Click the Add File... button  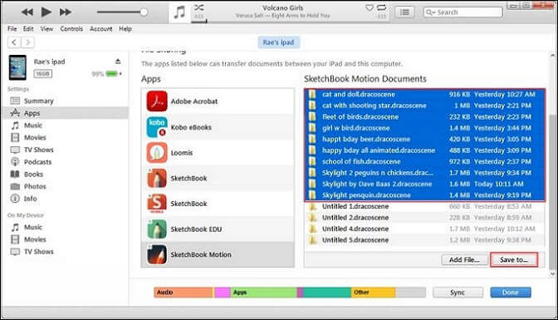[x=464, y=260]
